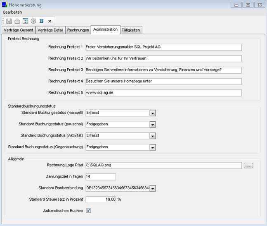Image resolution: width=267 pixels, height=226 pixels.
Task: Click the Rechnung Freitext 1 input field
Action: [x=163, y=47]
